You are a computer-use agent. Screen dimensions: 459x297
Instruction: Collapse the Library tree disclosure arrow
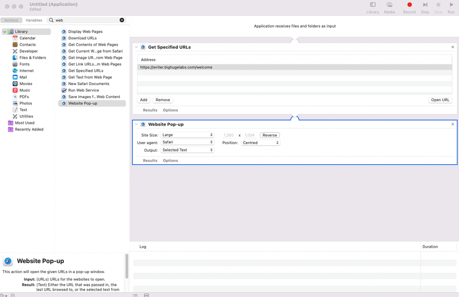point(4,32)
